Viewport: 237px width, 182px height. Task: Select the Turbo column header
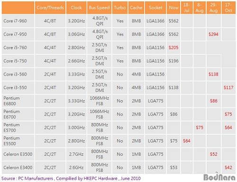[120, 8]
